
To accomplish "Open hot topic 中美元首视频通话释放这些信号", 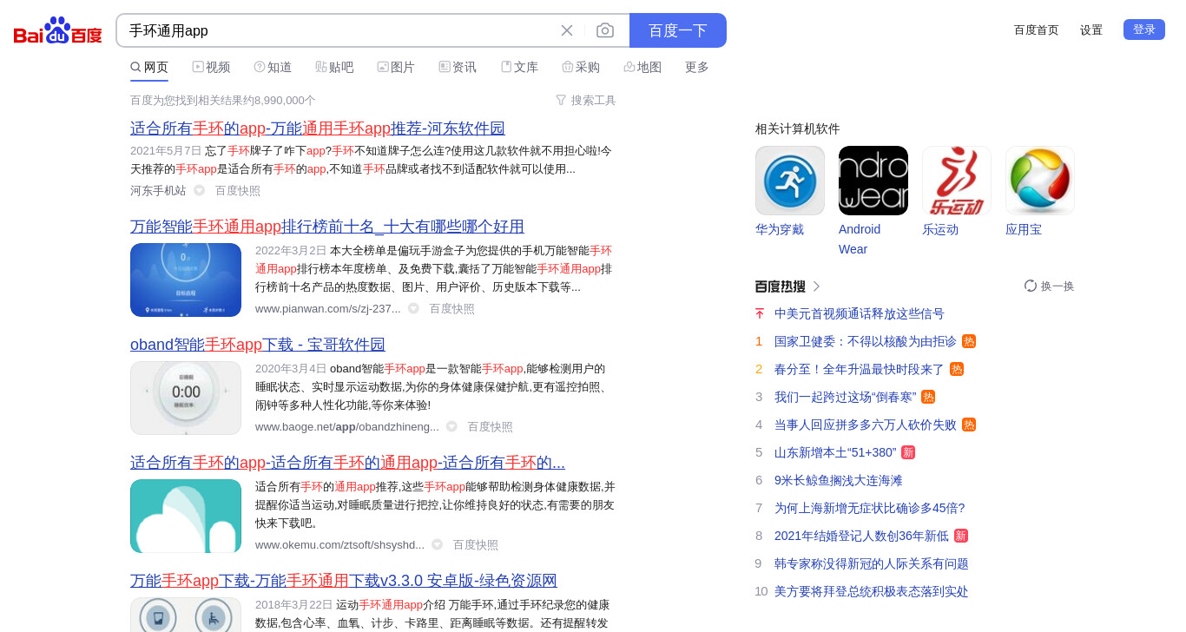I will tap(860, 313).
